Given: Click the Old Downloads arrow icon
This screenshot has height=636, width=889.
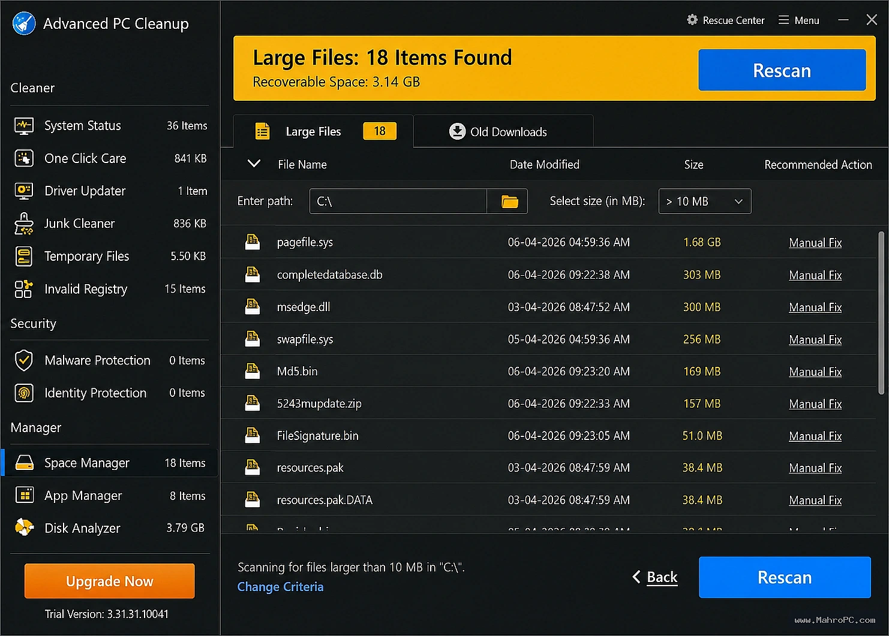Looking at the screenshot, I should pos(458,131).
